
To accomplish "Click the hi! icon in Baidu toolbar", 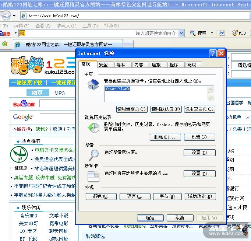I will point(222,33).
